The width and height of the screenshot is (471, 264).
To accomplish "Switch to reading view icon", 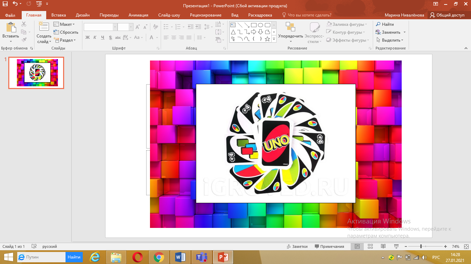I will pyautogui.click(x=383, y=246).
